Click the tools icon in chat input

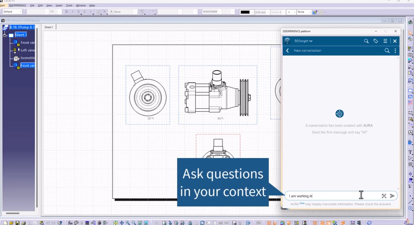(384, 196)
